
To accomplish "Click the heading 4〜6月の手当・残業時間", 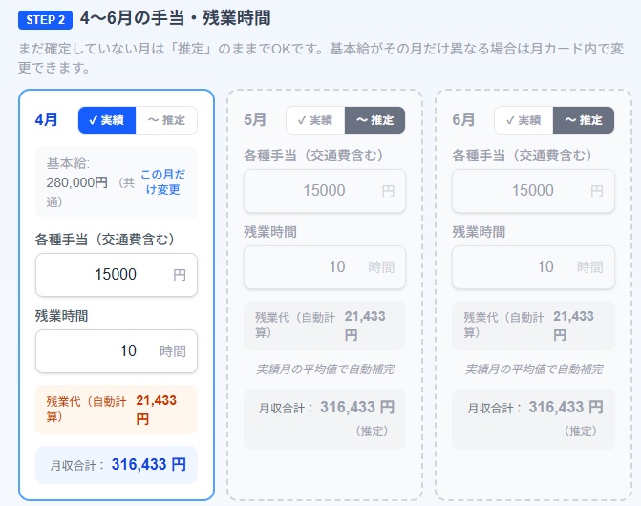I will point(176,18).
